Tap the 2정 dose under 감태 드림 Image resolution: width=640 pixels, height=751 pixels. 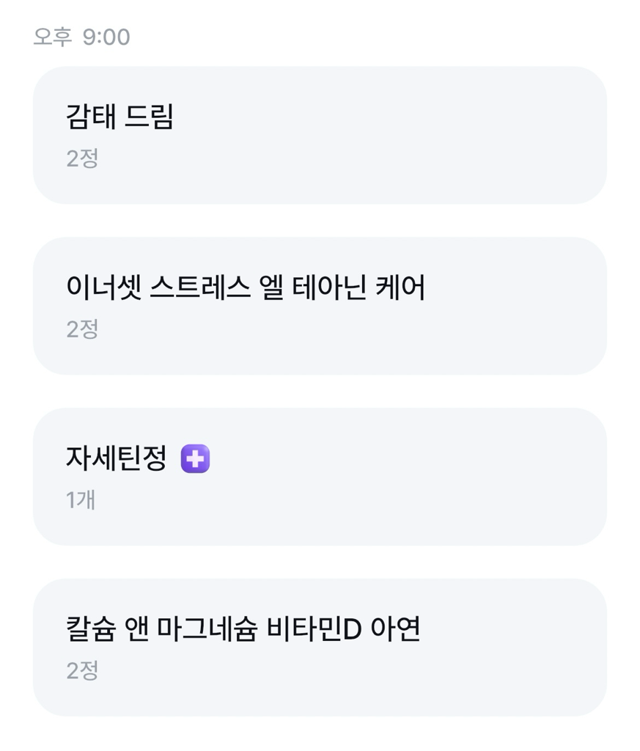(x=82, y=158)
